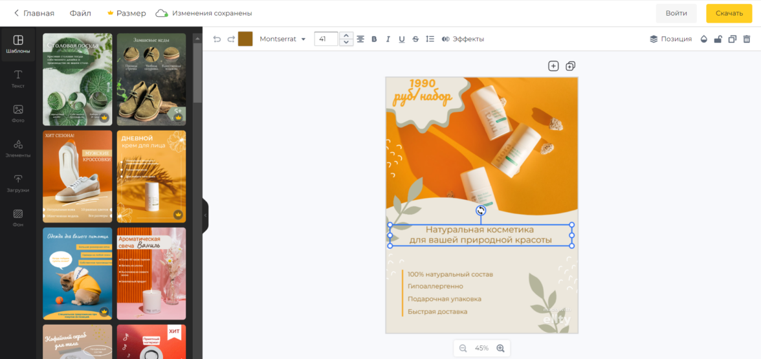Toggle italic text formatting

(388, 39)
